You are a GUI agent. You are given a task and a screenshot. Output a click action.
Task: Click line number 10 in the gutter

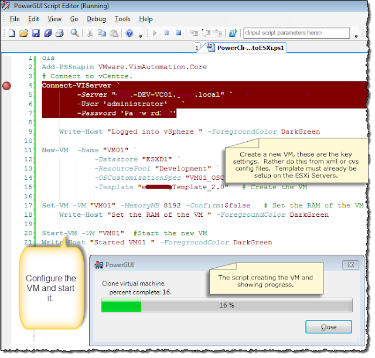[28, 141]
